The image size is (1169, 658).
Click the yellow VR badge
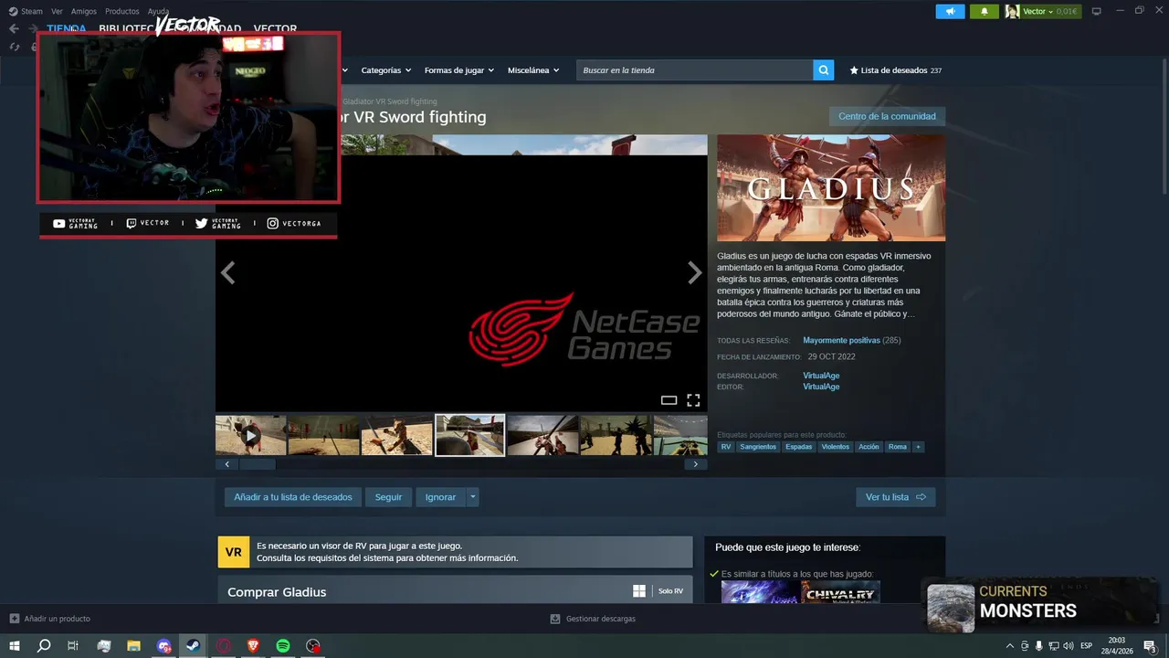click(234, 552)
